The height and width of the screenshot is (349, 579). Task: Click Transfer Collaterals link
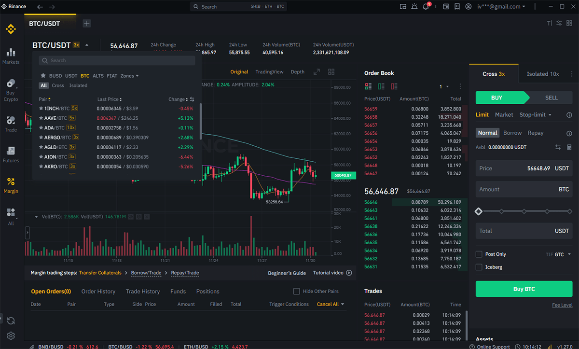[x=100, y=273]
